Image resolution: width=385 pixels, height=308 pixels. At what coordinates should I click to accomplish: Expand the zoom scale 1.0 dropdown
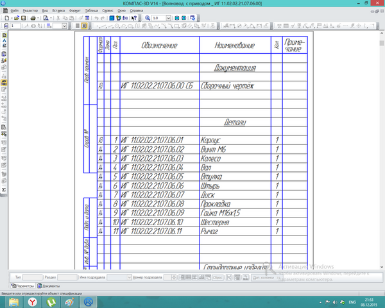168,18
